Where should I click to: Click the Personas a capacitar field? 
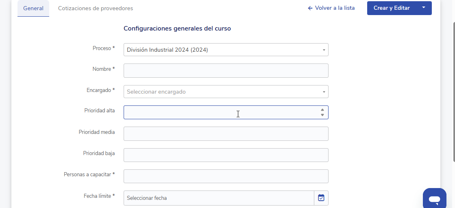pyautogui.click(x=226, y=176)
